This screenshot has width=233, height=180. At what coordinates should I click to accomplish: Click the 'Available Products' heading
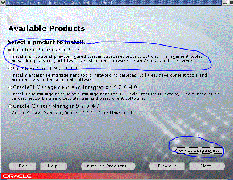pyautogui.click(x=47, y=29)
